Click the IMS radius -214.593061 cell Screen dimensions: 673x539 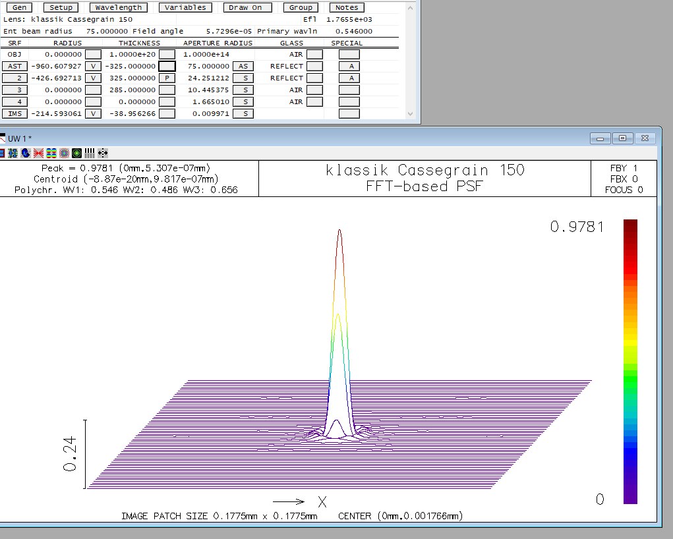(56, 114)
